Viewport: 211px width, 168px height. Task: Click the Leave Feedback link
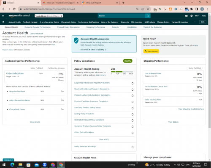[x=36, y=34]
